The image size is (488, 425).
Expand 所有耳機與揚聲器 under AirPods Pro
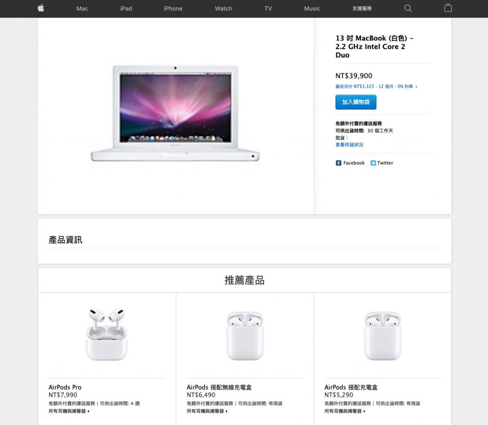[69, 411]
